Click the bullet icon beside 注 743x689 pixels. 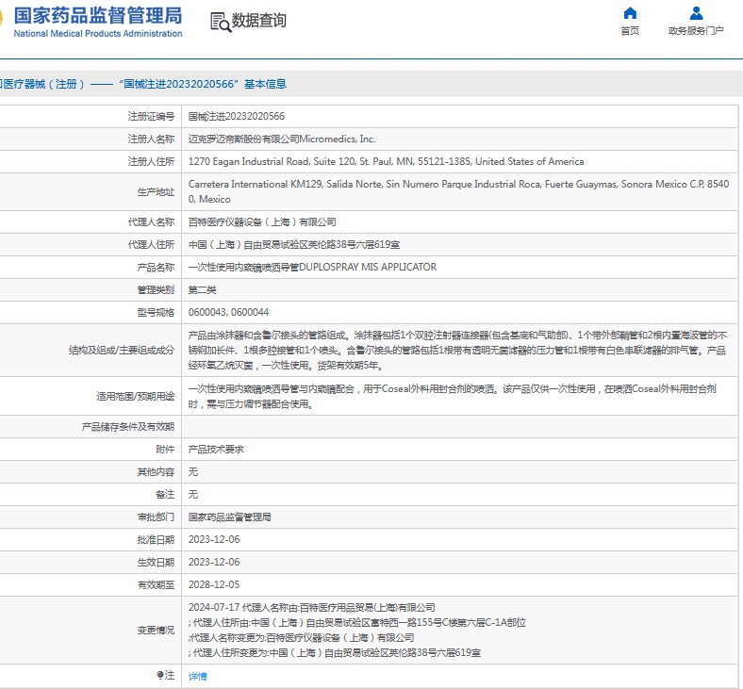click(160, 675)
